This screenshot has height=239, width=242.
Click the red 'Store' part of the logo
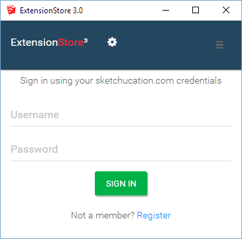click(x=71, y=42)
